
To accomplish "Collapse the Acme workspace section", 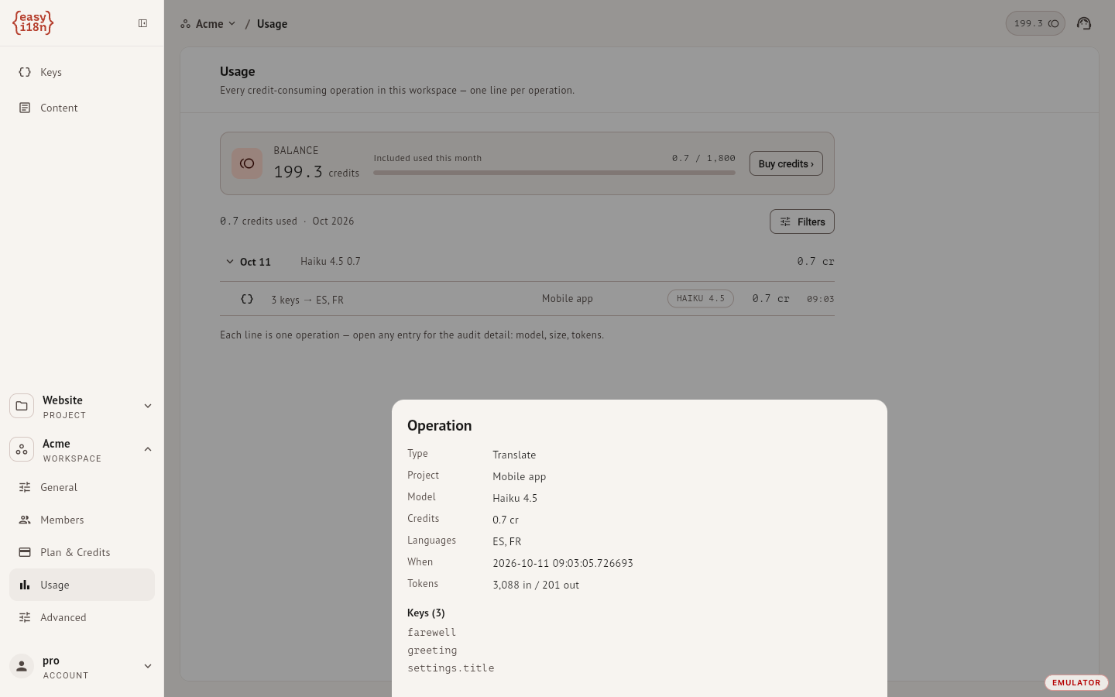I will [x=148, y=449].
